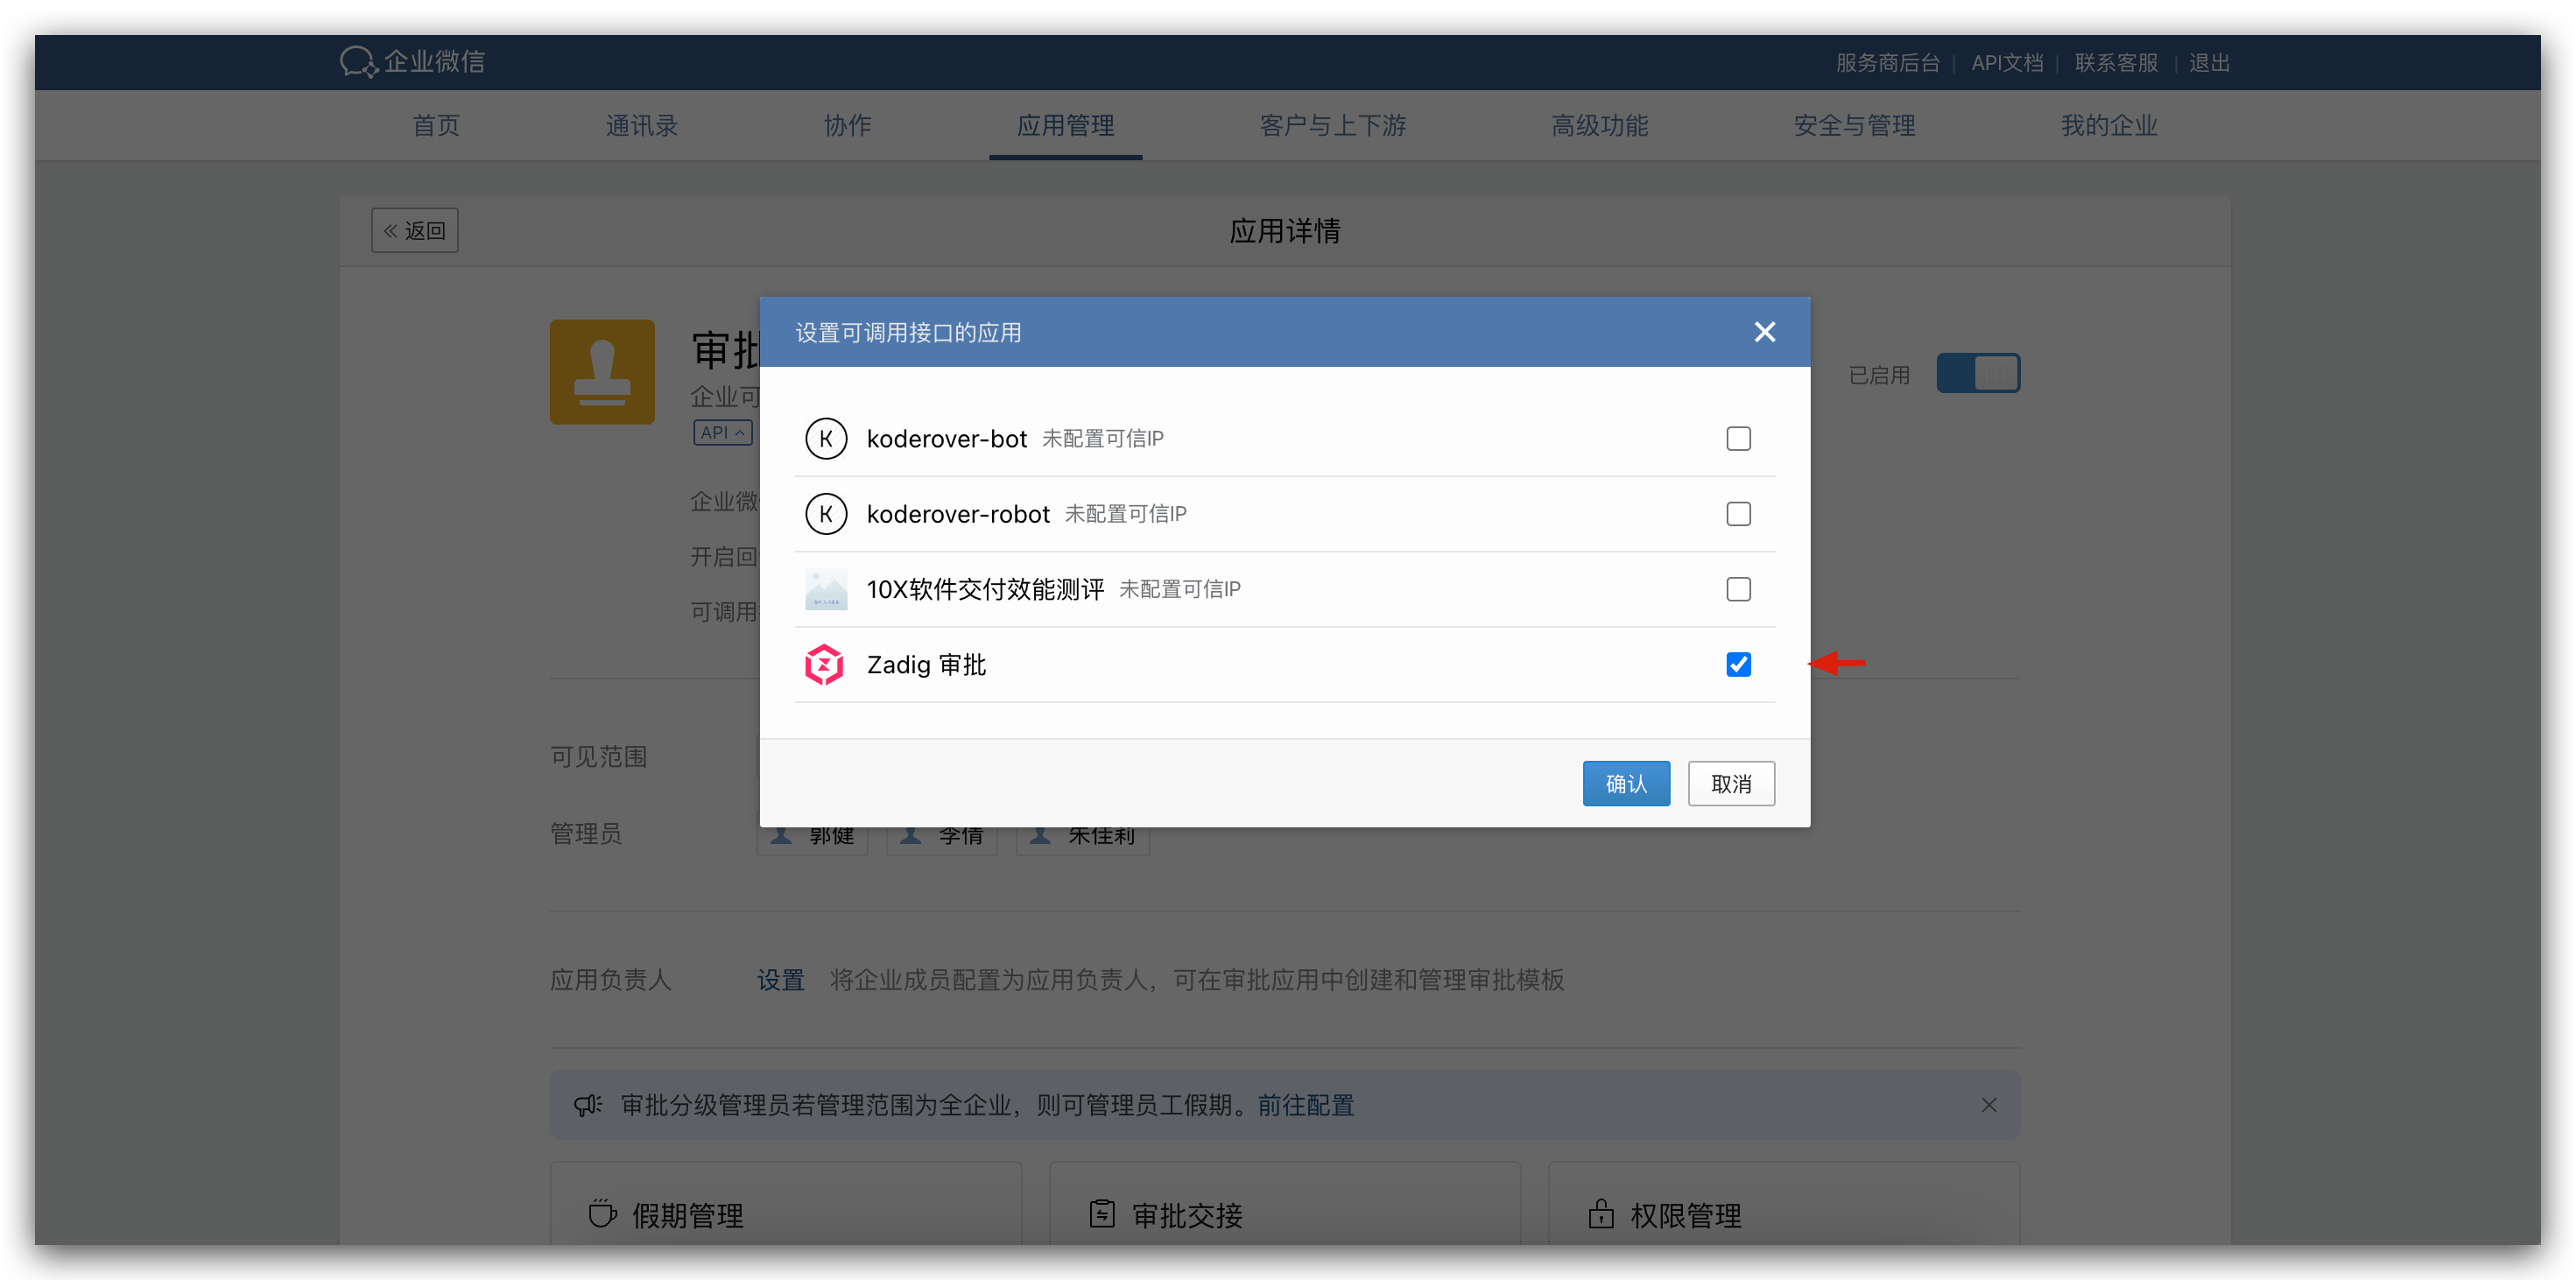Image resolution: width=2576 pixels, height=1280 pixels.
Task: Expand the API dropdown tag
Action: click(722, 433)
